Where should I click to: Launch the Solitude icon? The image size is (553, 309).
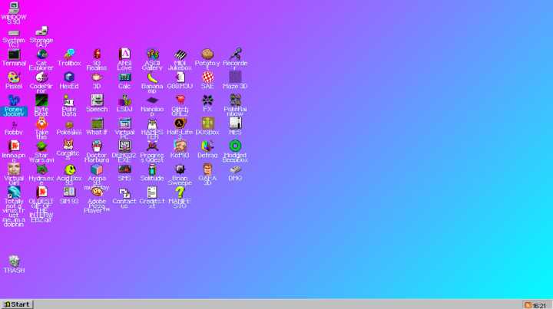[152, 169]
